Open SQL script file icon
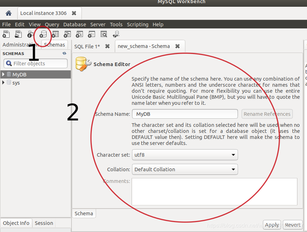 [x=18, y=34]
